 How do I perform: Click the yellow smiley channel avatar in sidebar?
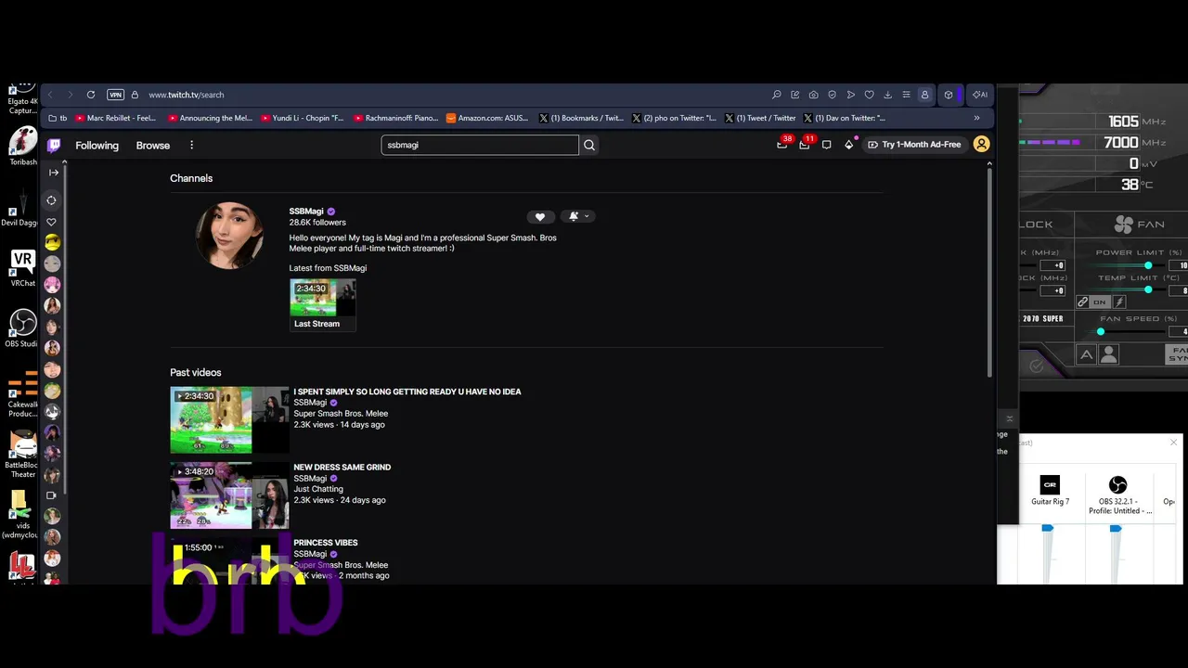[53, 243]
